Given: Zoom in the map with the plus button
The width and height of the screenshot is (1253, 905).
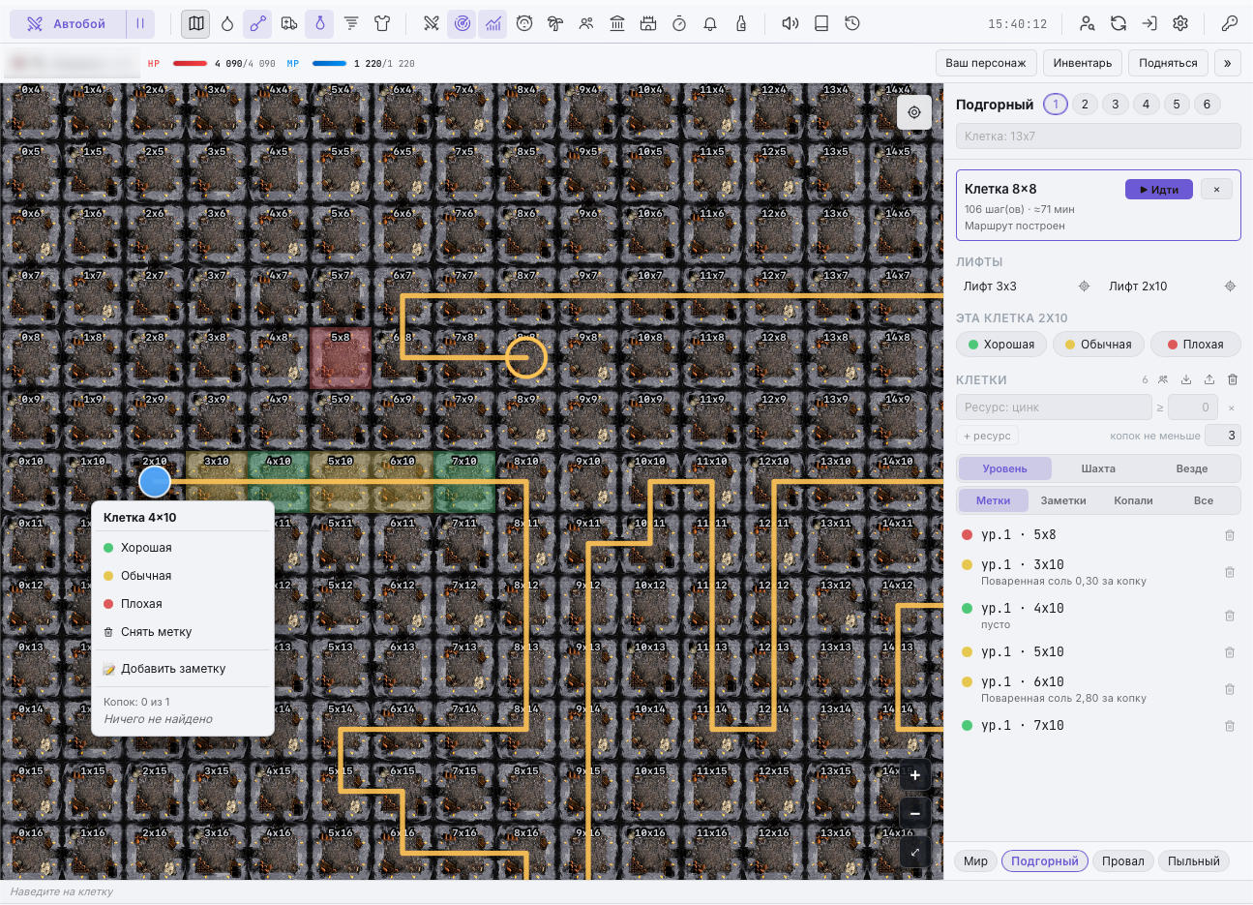Looking at the screenshot, I should pyautogui.click(x=915, y=775).
